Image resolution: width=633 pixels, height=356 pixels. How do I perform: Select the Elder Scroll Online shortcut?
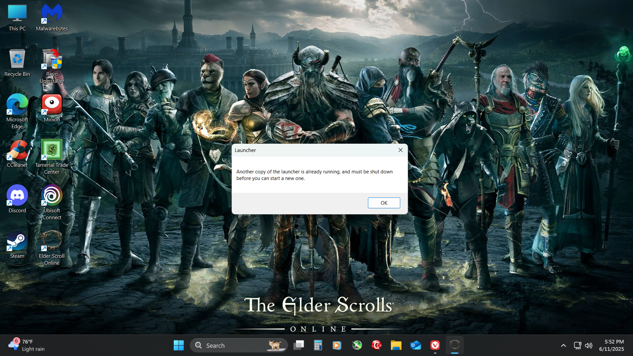52,248
